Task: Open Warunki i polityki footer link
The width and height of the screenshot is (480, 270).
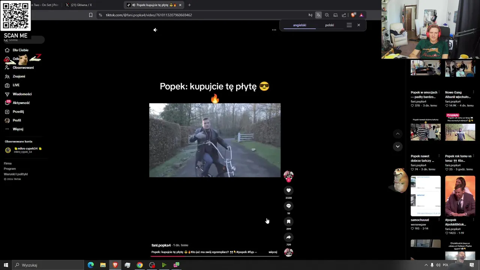Action: (16, 174)
